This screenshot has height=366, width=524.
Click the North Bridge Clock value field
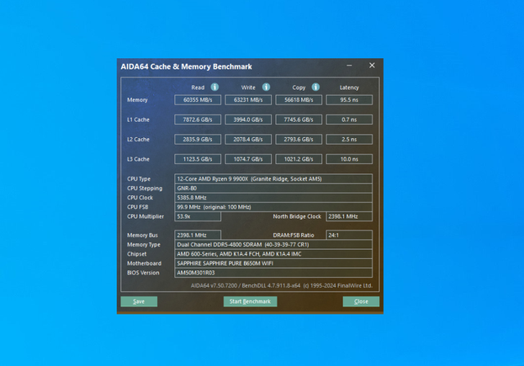click(x=350, y=216)
